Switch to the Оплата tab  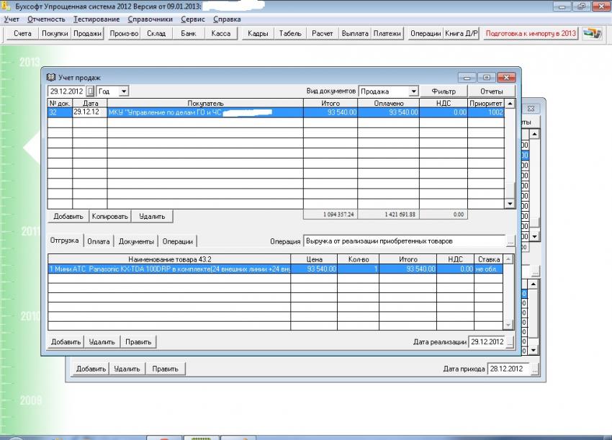[99, 242]
